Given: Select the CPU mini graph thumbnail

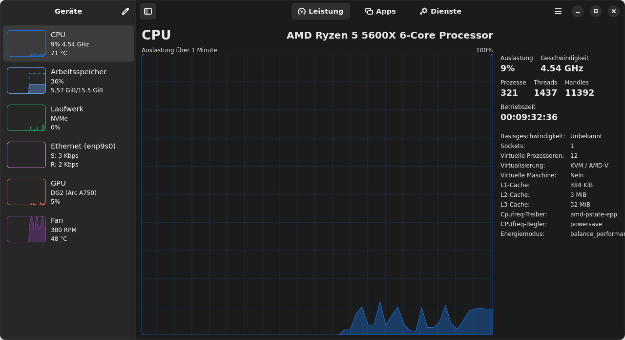Looking at the screenshot, I should click(x=26, y=43).
